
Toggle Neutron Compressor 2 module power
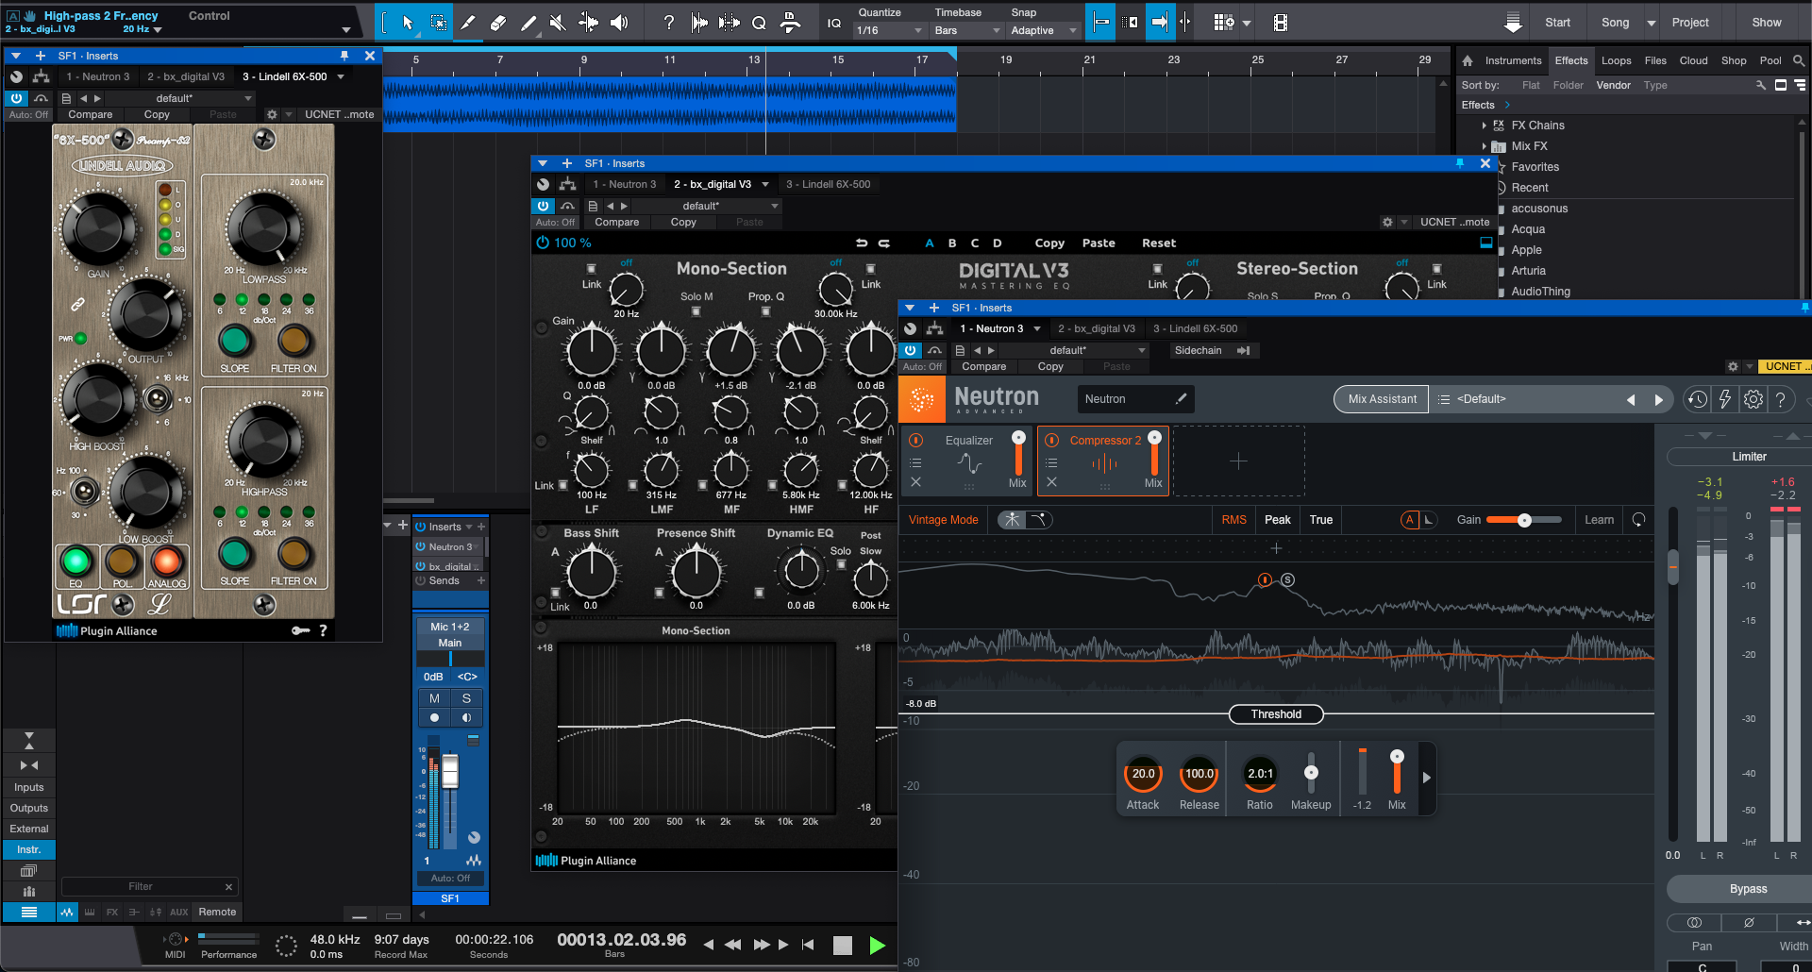coord(1051,441)
